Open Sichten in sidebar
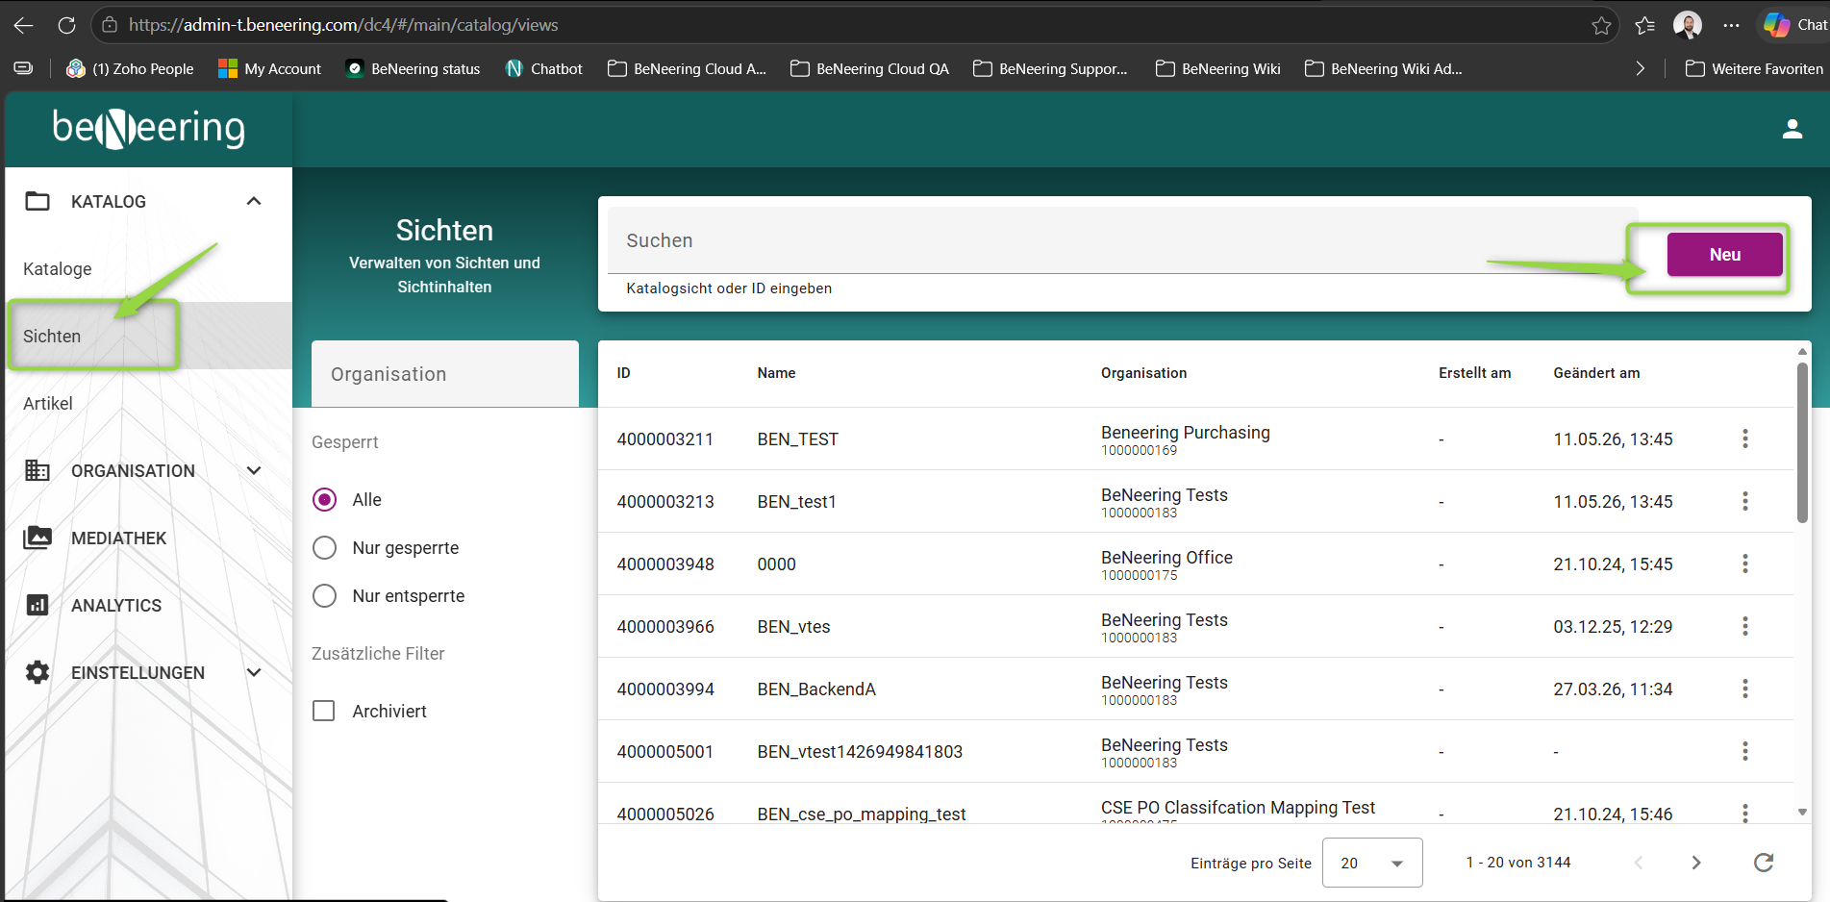The height and width of the screenshot is (902, 1830). click(52, 337)
